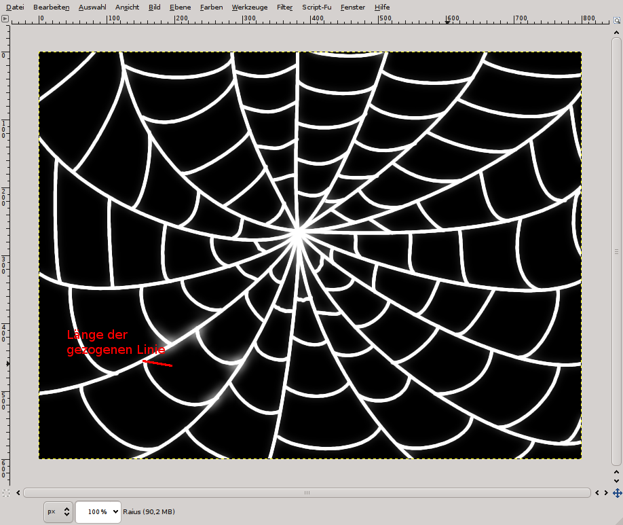Expand the zoom level dropdown arrow
Viewport: 623px width, 525px height.
(x=115, y=512)
